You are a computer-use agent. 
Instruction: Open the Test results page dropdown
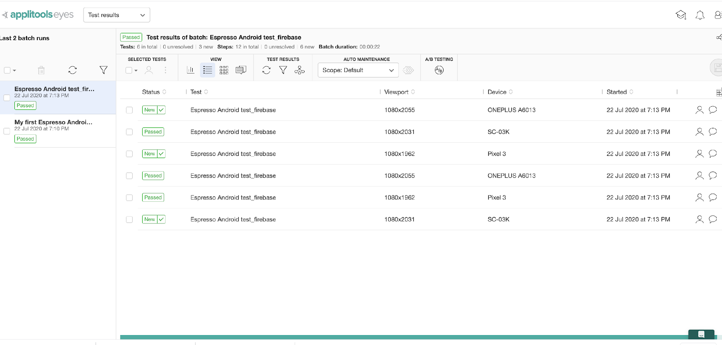[x=116, y=15]
